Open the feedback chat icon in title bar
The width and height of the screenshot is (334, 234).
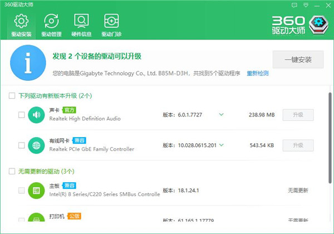coord(294,5)
